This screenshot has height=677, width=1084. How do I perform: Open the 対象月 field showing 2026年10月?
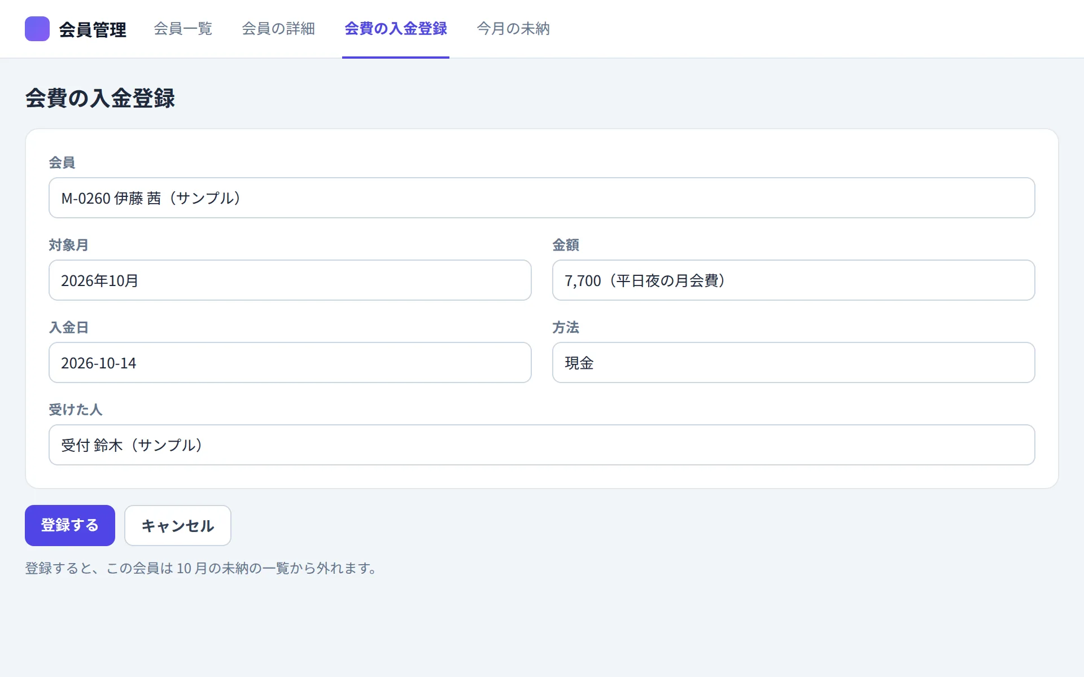(290, 280)
